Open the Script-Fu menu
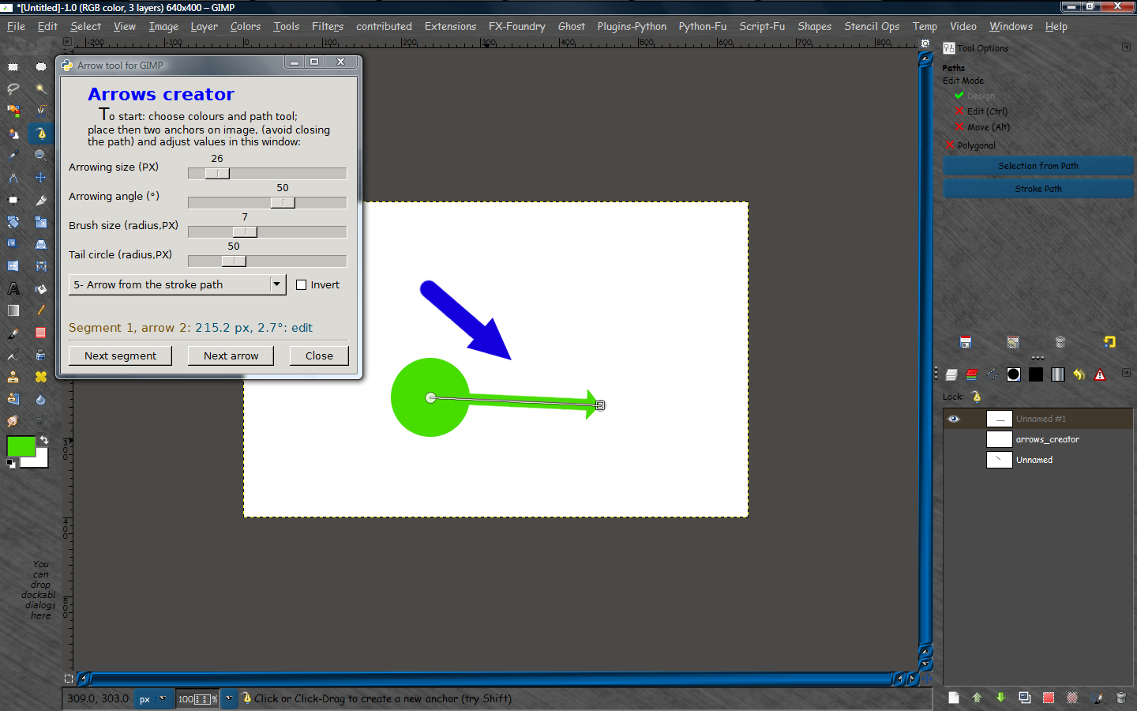Screen dimensions: 1137x711 coord(762,26)
